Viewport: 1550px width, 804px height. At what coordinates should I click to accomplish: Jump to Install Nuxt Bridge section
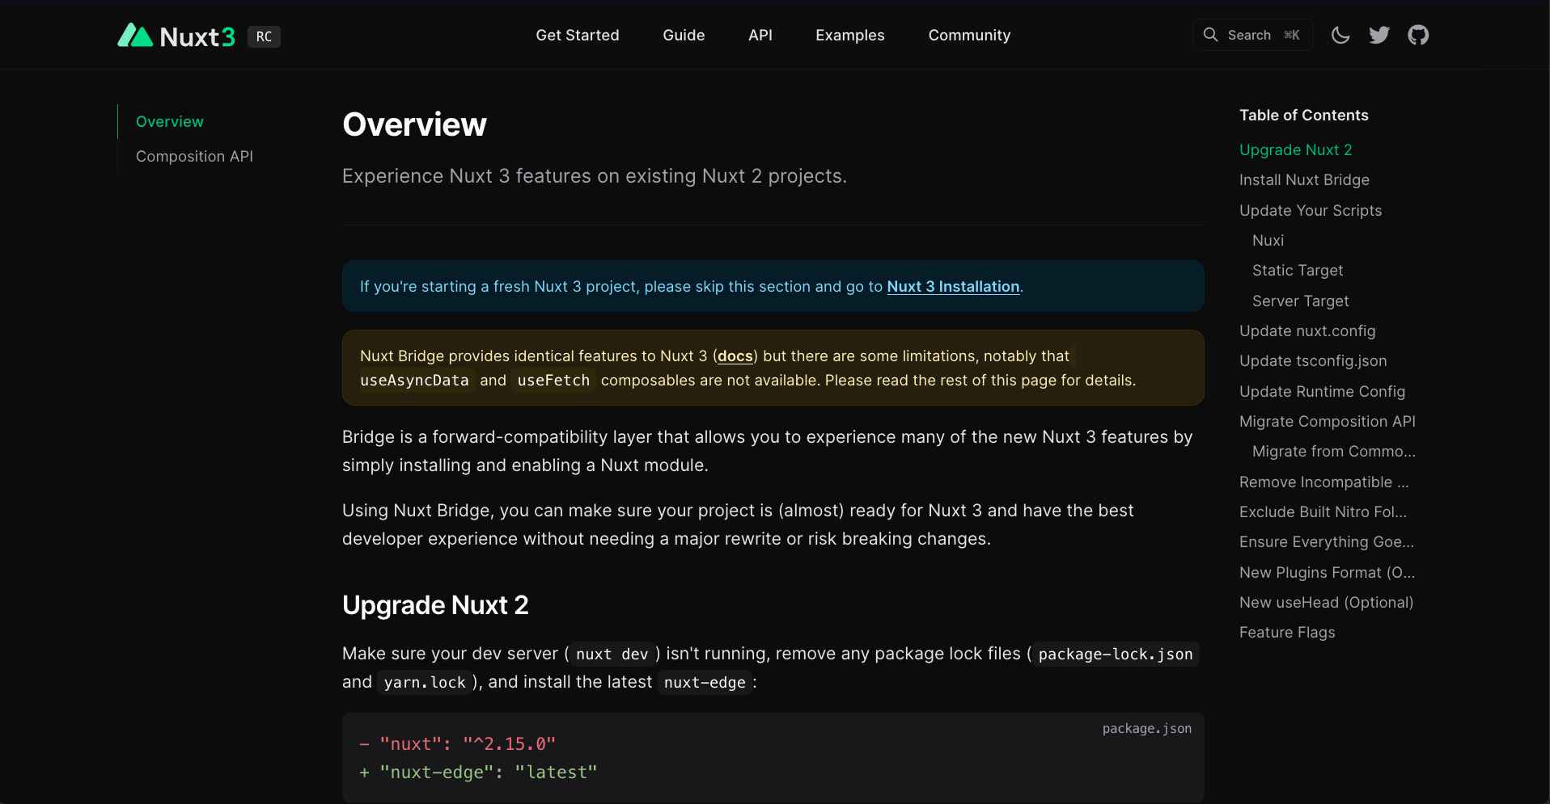[1304, 179]
